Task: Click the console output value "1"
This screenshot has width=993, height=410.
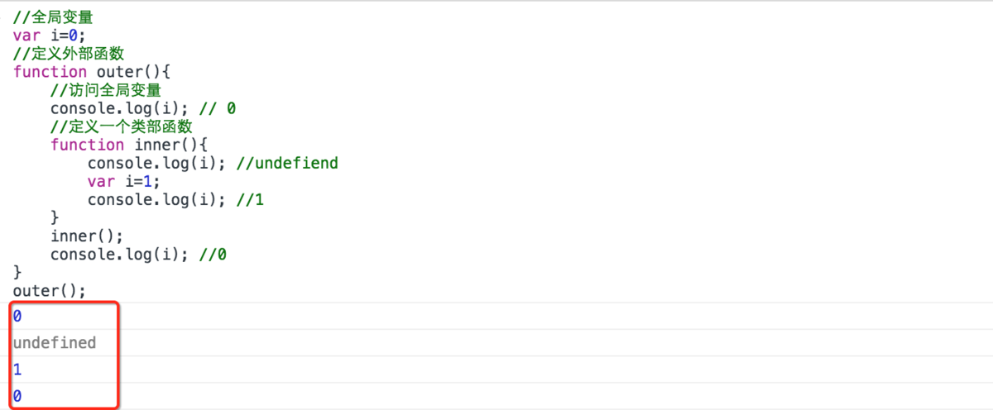Action: [17, 369]
